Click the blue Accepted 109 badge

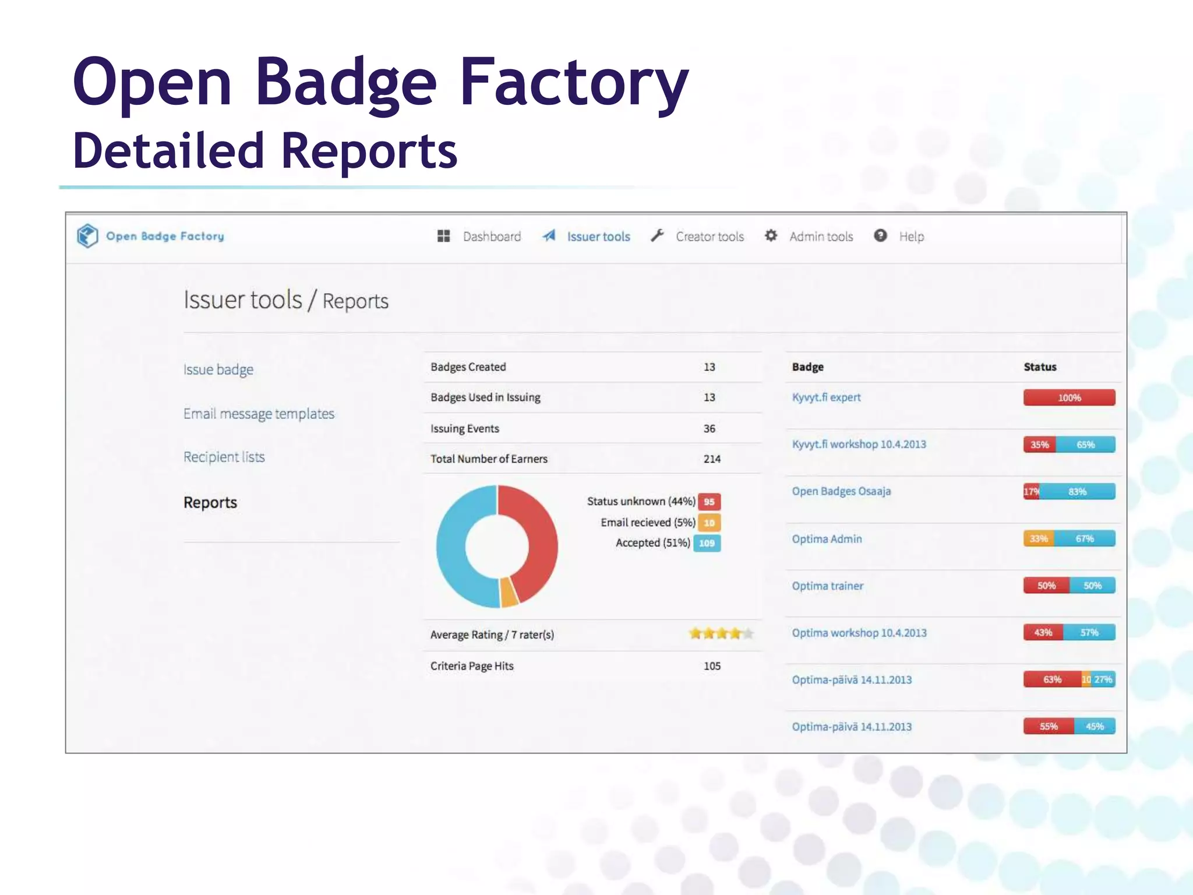[707, 543]
